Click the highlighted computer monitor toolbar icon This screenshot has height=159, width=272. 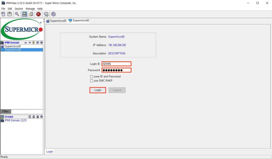pos(24,14)
